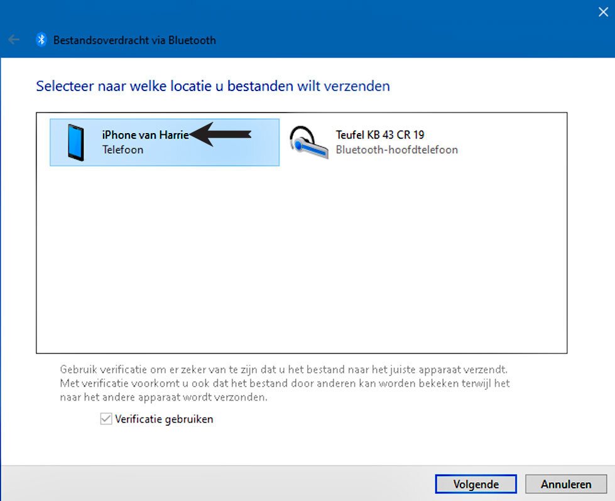Toggle the Verificatie gebruiken checkbox
Screen dimensions: 615x501
(x=106, y=419)
